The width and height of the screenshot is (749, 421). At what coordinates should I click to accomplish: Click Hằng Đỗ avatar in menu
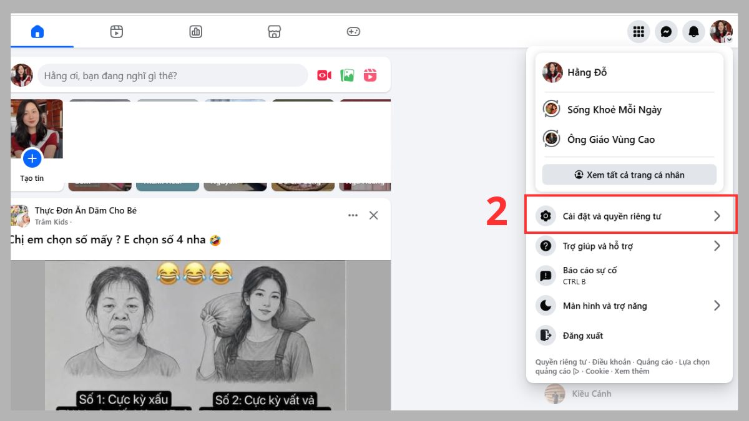tap(552, 72)
